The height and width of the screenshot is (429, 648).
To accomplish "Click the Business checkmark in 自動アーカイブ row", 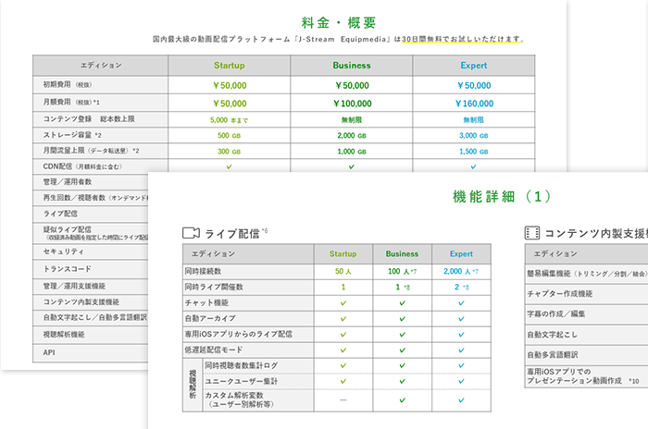I will click(402, 319).
